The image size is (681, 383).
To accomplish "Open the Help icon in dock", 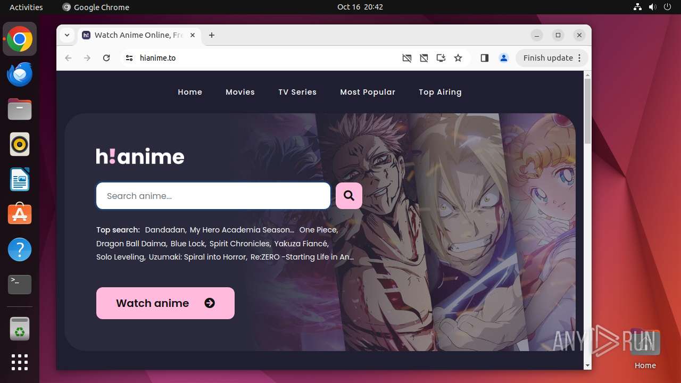I will coord(20,249).
